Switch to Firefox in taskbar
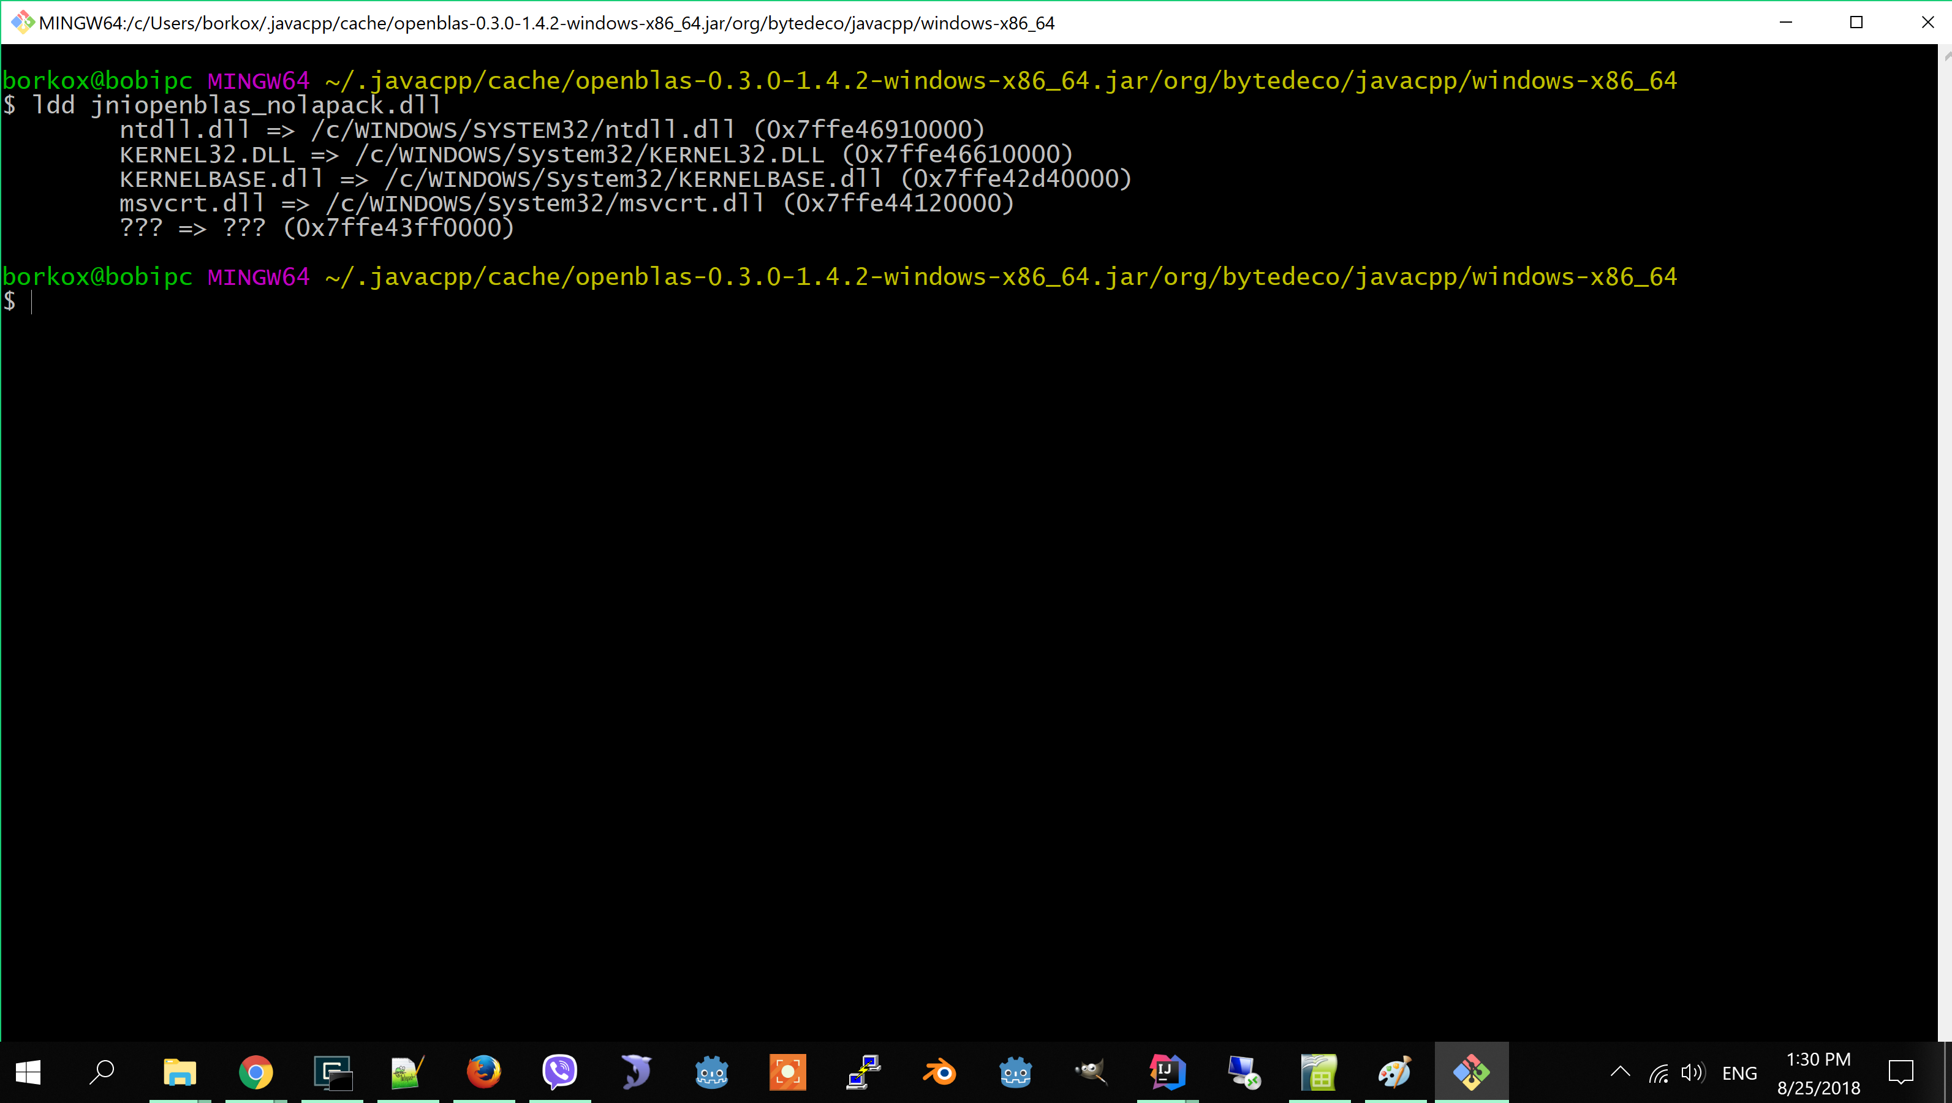 click(x=483, y=1072)
